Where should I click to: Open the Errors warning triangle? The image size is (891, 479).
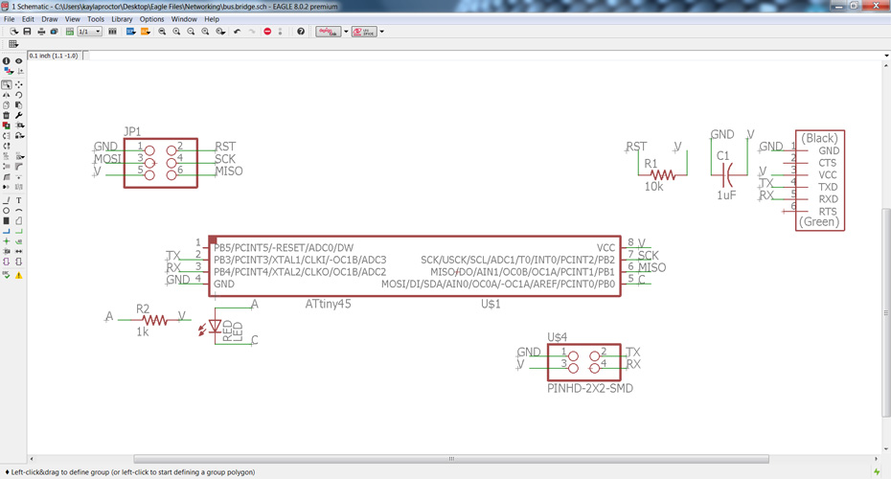[19, 275]
